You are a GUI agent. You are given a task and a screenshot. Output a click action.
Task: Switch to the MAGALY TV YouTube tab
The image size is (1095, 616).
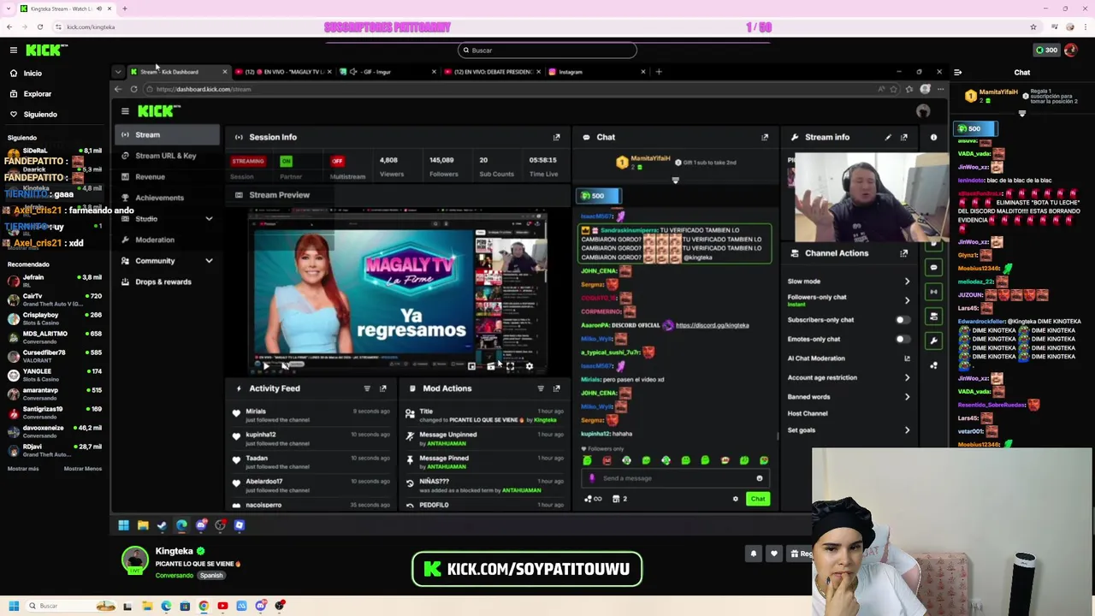[282, 72]
